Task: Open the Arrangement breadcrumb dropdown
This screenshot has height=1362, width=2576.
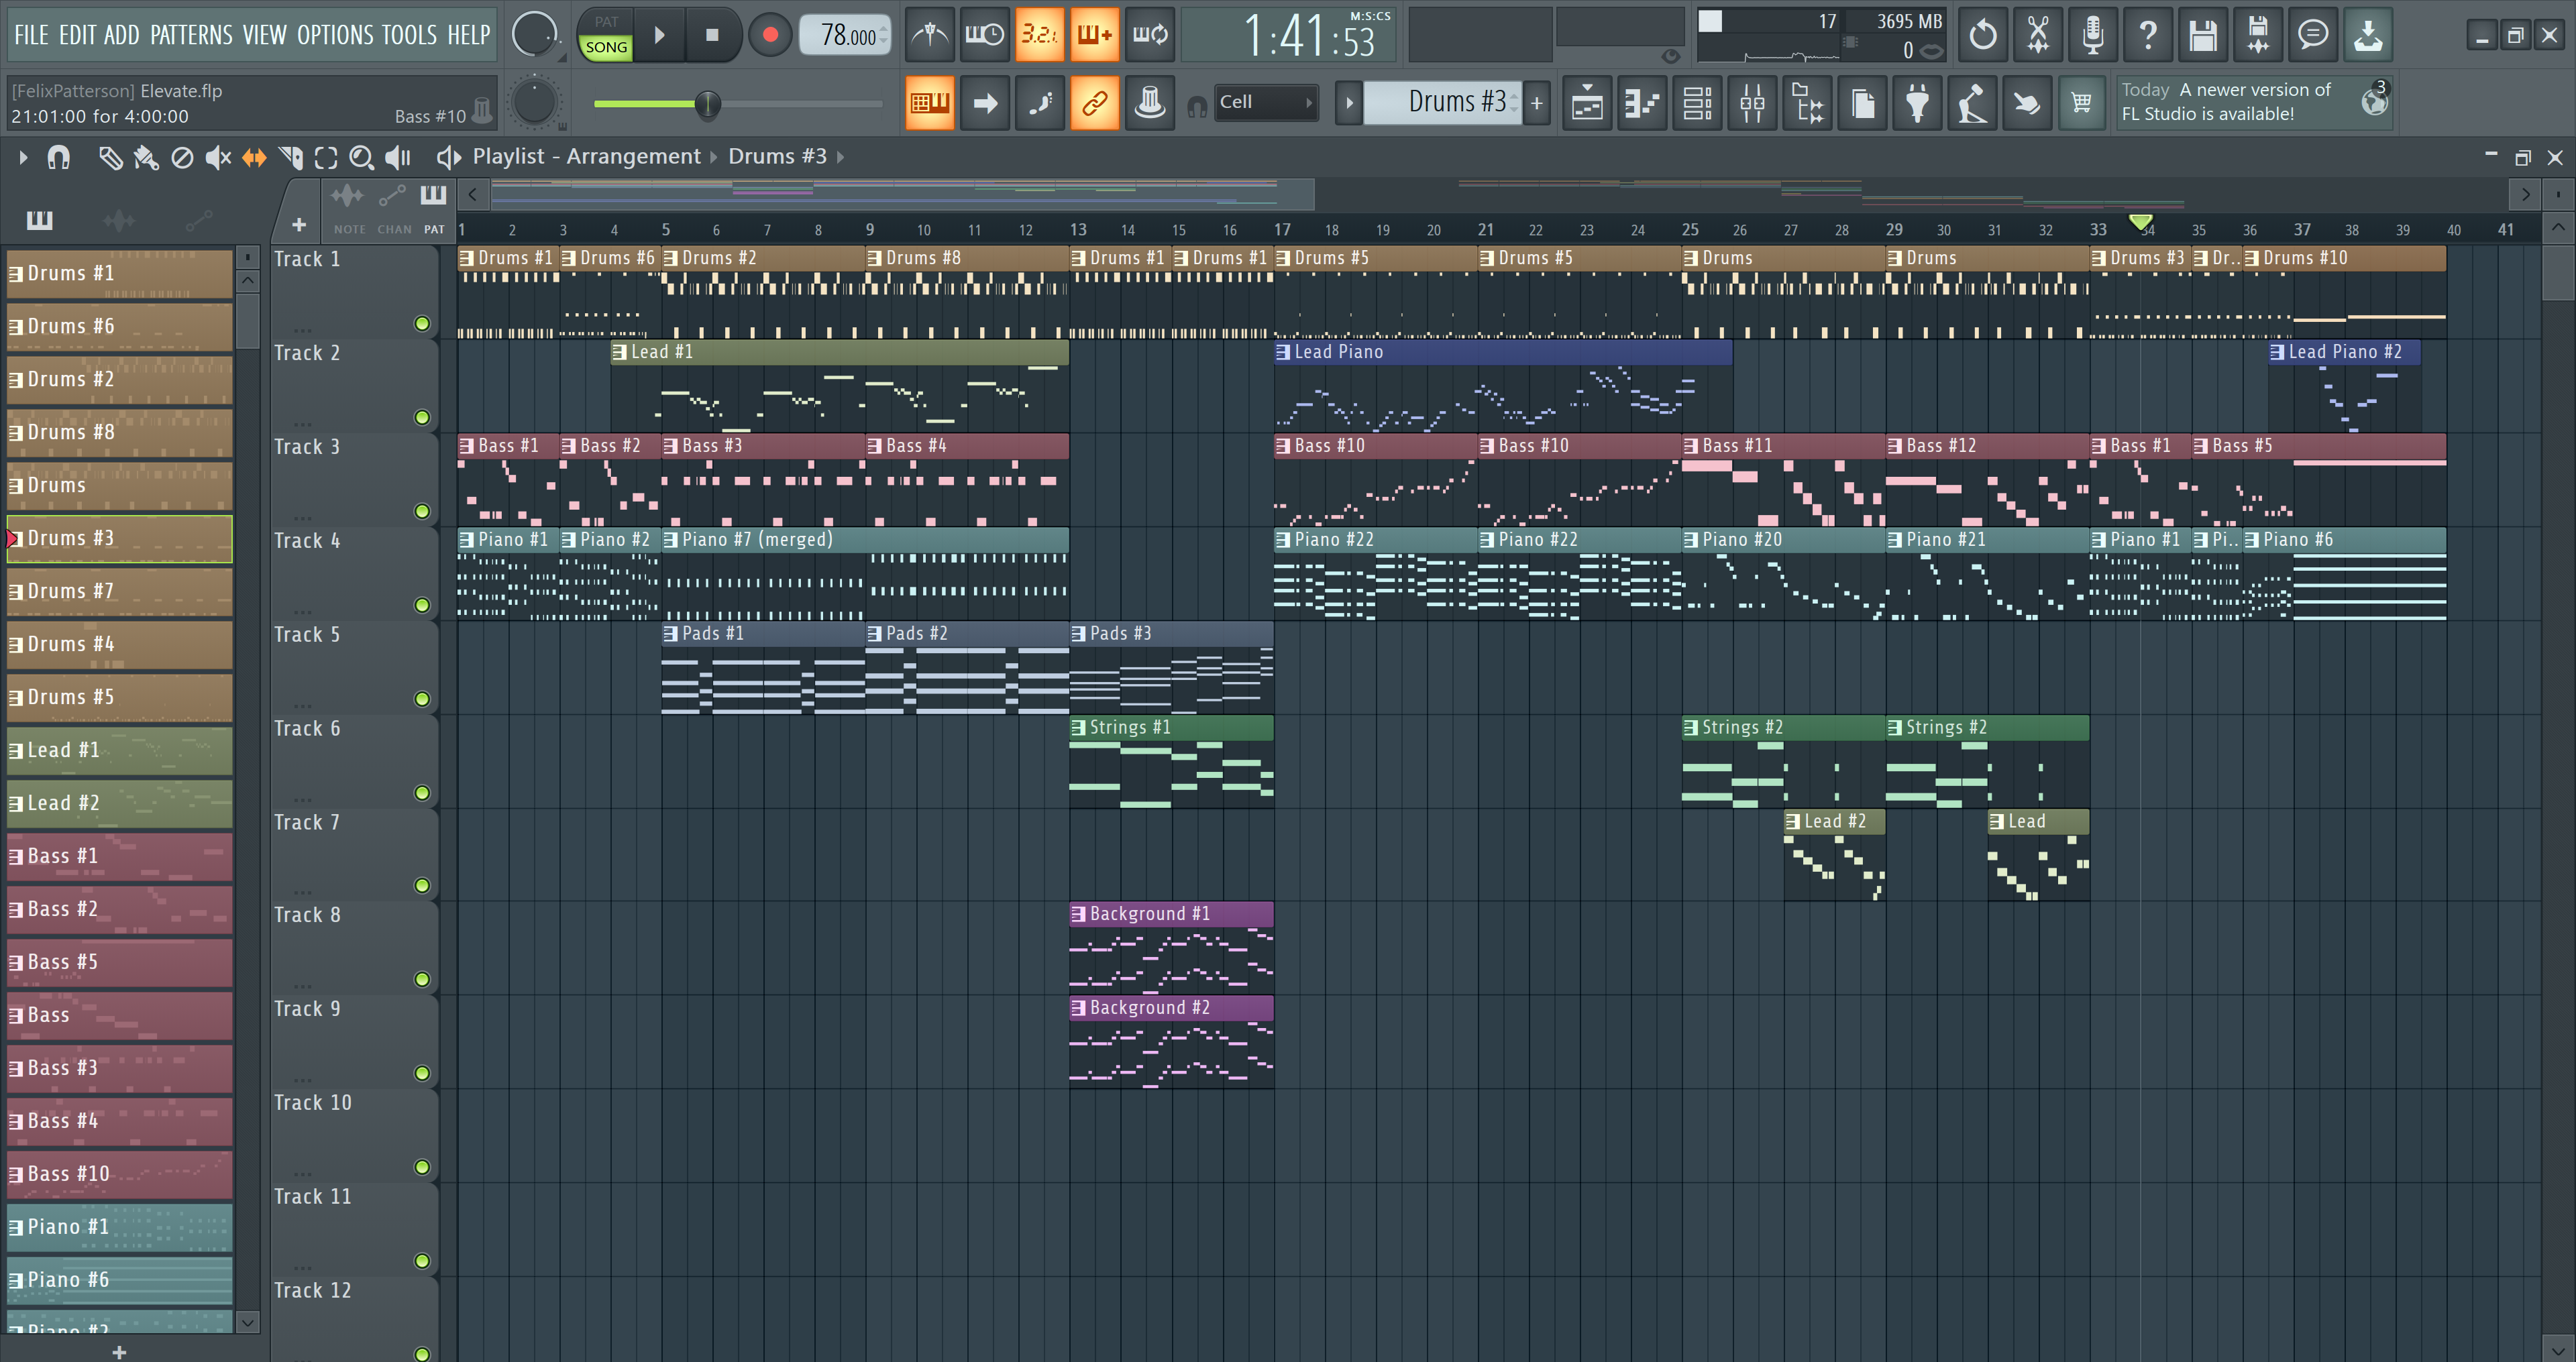Action: point(634,157)
